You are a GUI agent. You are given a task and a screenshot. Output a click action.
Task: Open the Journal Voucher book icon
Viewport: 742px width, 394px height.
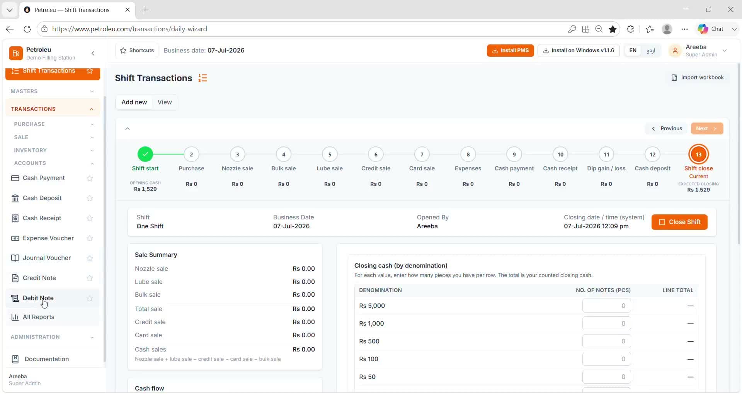click(15, 258)
